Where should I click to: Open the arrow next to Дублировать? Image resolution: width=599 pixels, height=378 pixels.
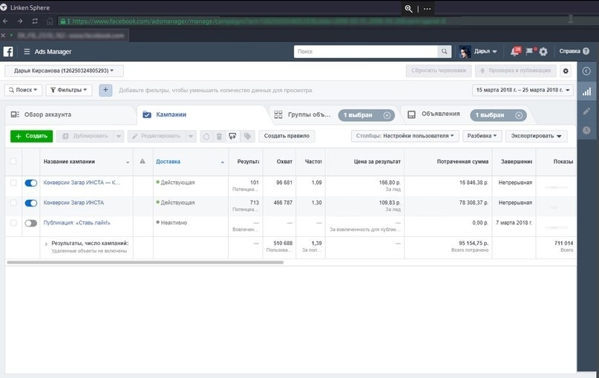119,136
